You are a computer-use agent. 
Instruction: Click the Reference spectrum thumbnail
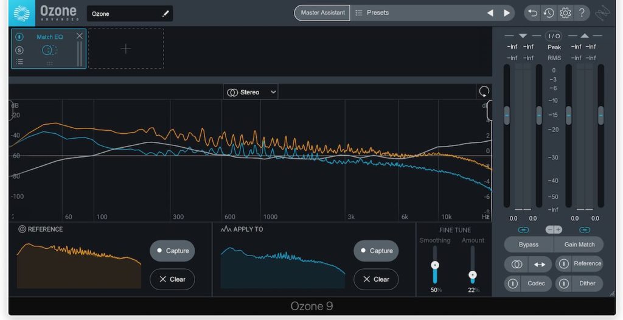[x=78, y=266]
